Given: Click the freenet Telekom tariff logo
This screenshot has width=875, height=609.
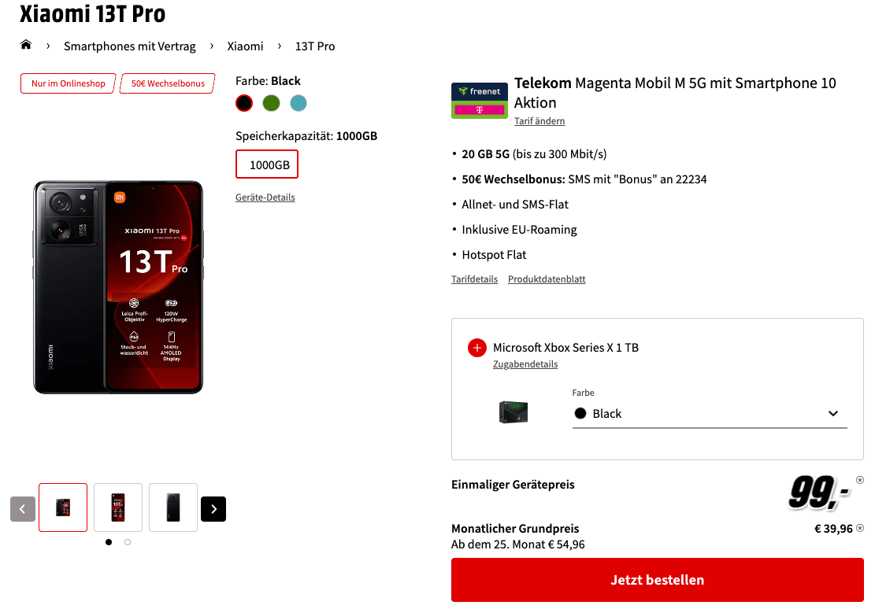Looking at the screenshot, I should pos(480,101).
